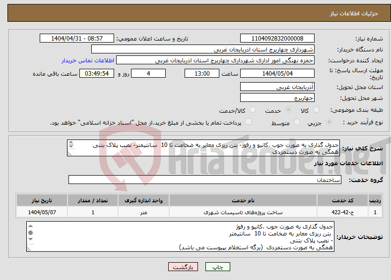
Task: Click the جزئیات اطلاعات نیاز header title
Action: click(x=354, y=13)
